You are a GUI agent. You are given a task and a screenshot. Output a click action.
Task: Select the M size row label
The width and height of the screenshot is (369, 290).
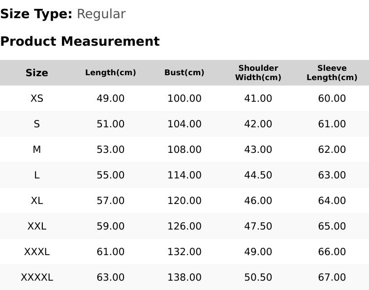tap(37, 149)
